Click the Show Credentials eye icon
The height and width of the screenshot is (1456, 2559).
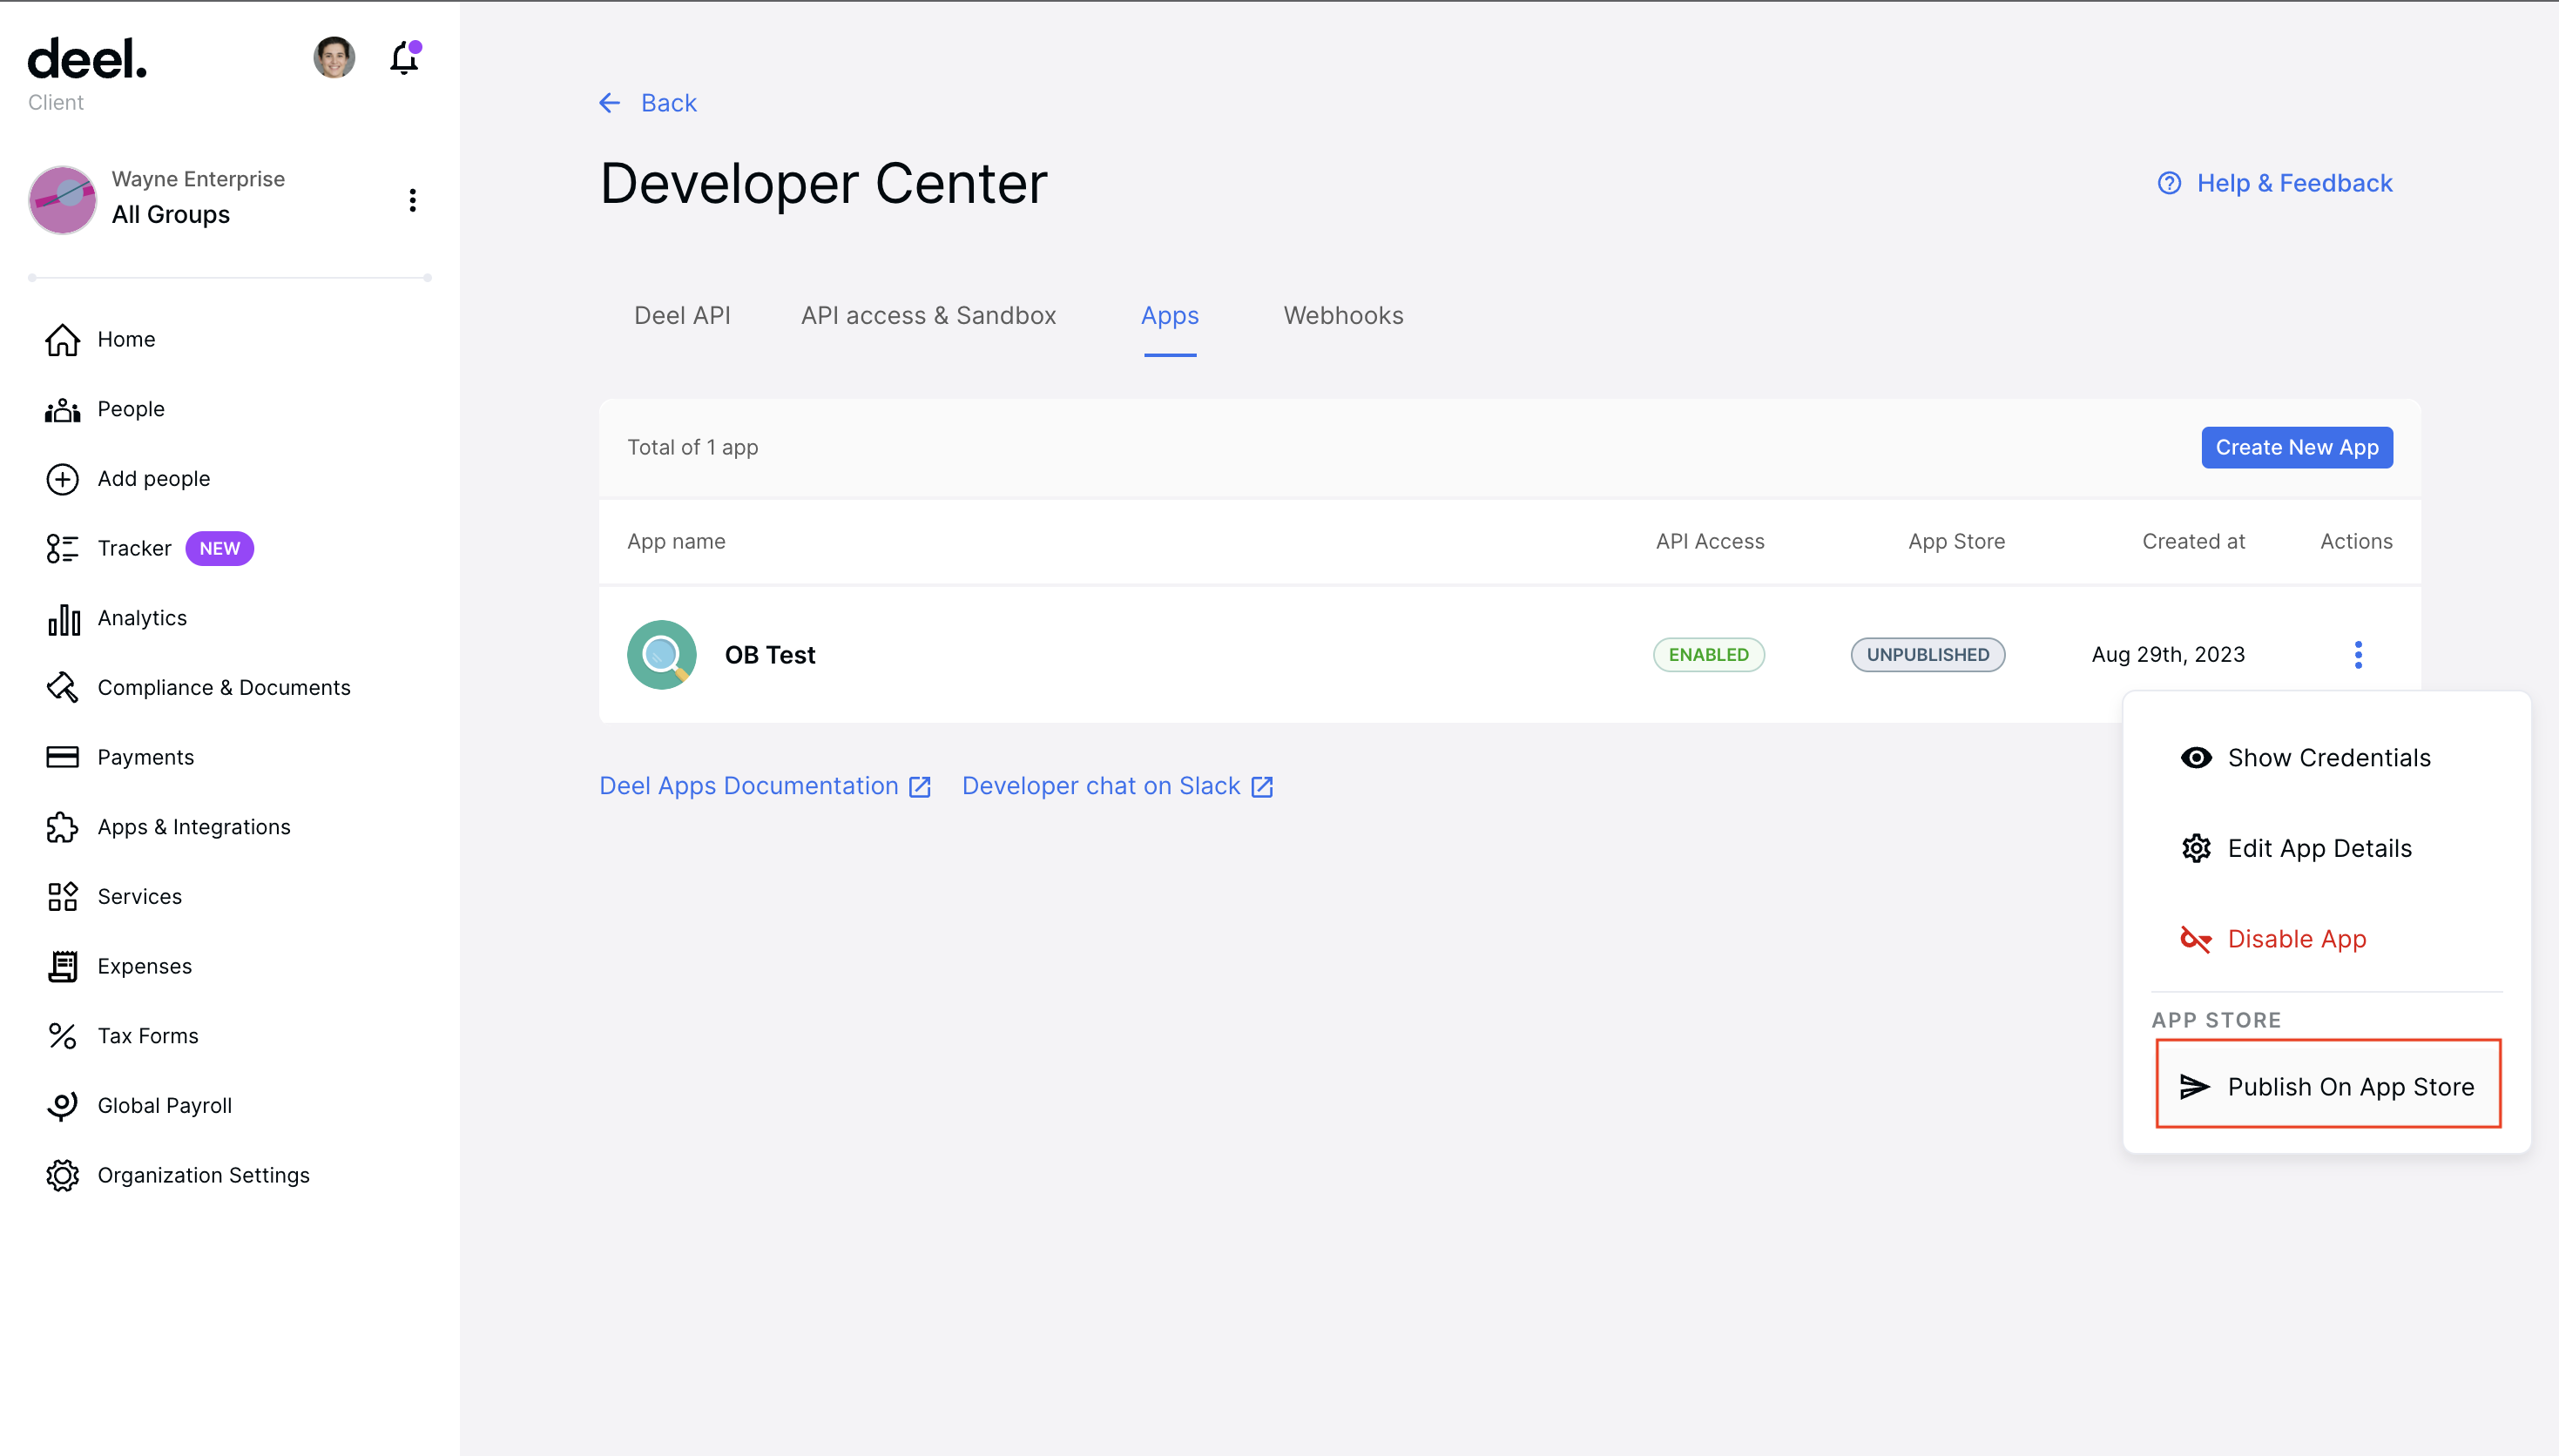(2195, 758)
